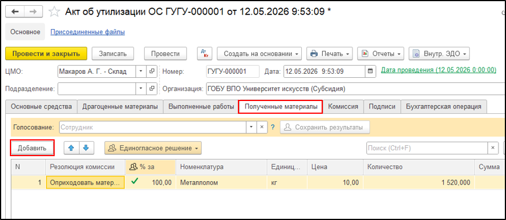Click into the Номер field
The height and width of the screenshot is (220, 506).
pos(232,71)
